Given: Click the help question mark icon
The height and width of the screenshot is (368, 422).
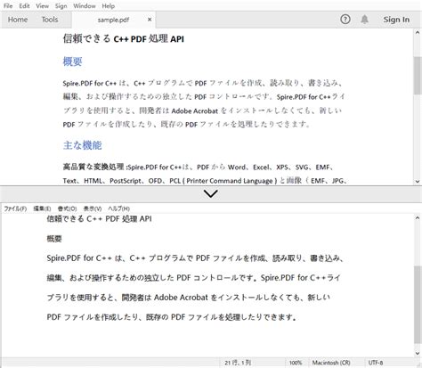Looking at the screenshot, I should pyautogui.click(x=345, y=20).
